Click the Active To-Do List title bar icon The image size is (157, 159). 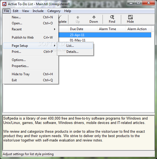click(x=4, y=4)
